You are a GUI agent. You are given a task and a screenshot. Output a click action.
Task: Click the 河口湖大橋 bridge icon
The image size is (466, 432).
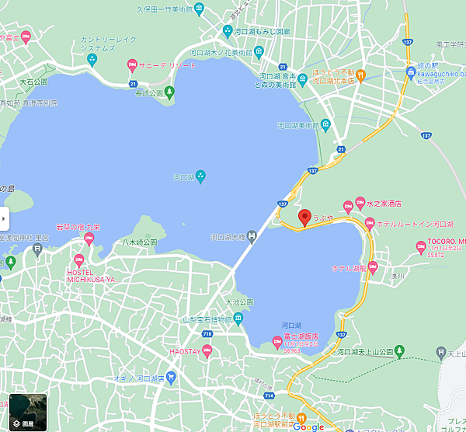[x=252, y=237]
